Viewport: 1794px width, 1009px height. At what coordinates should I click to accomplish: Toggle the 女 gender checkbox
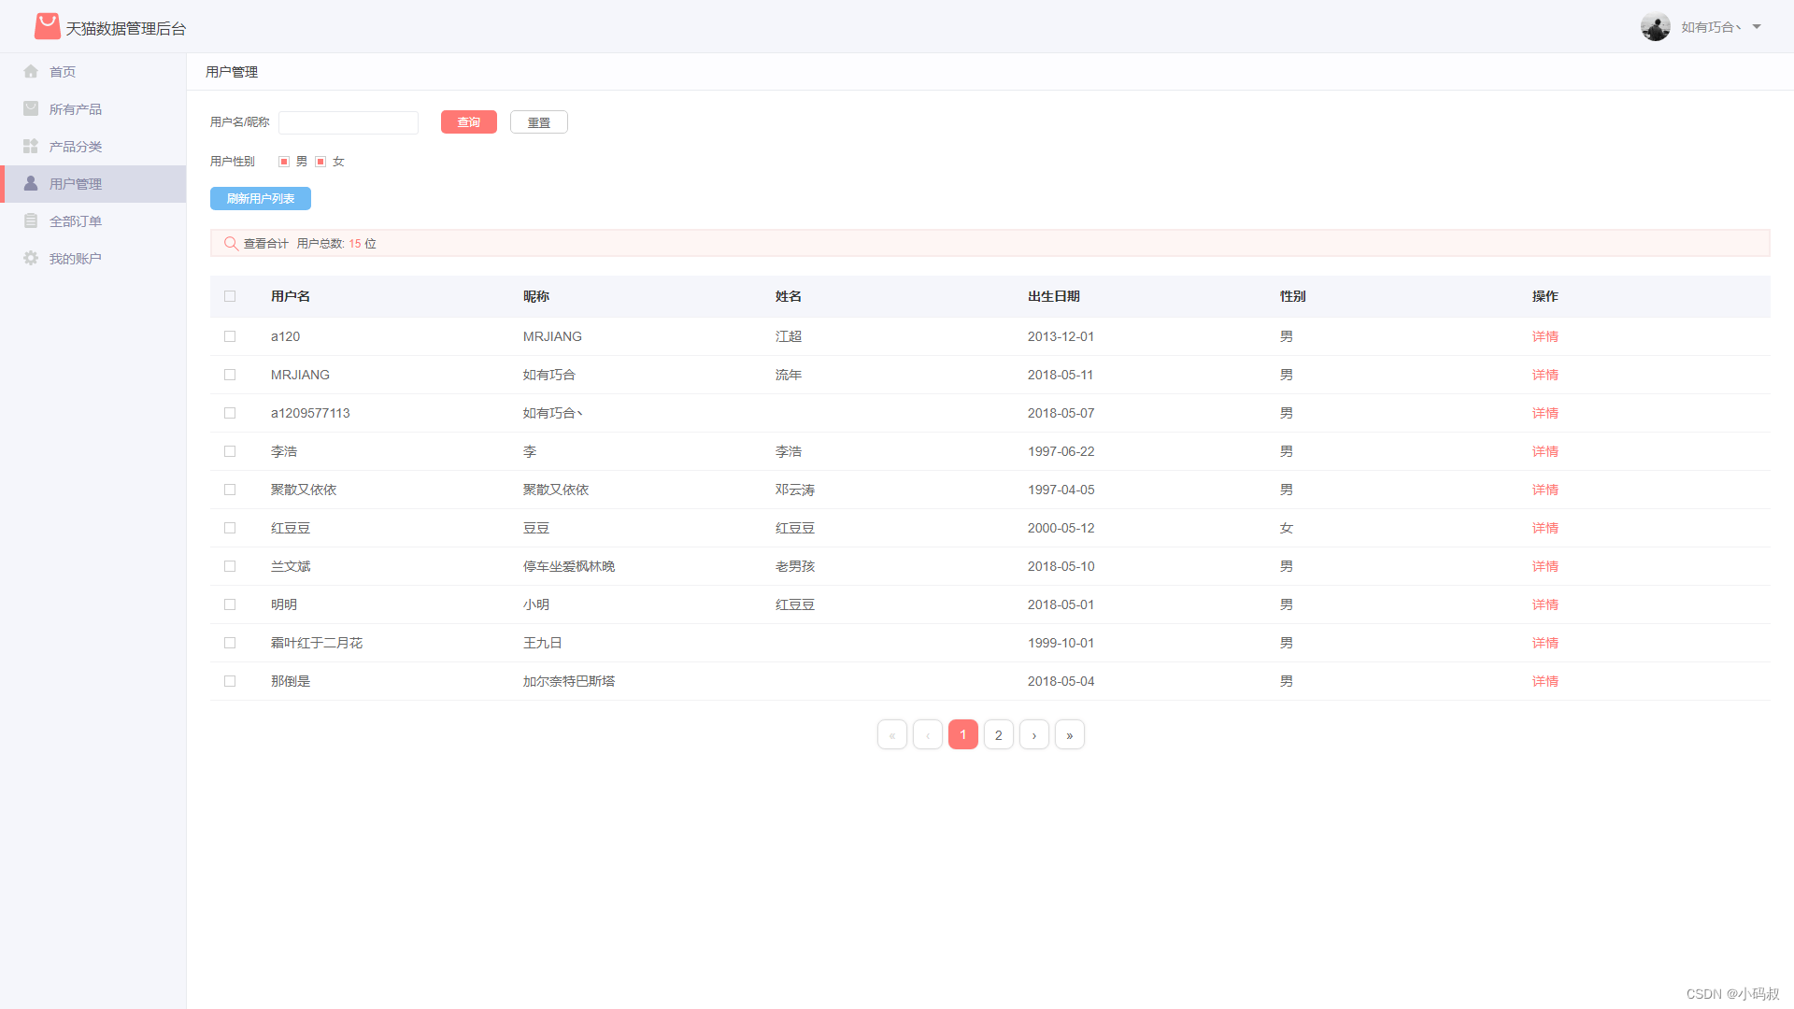tap(320, 162)
